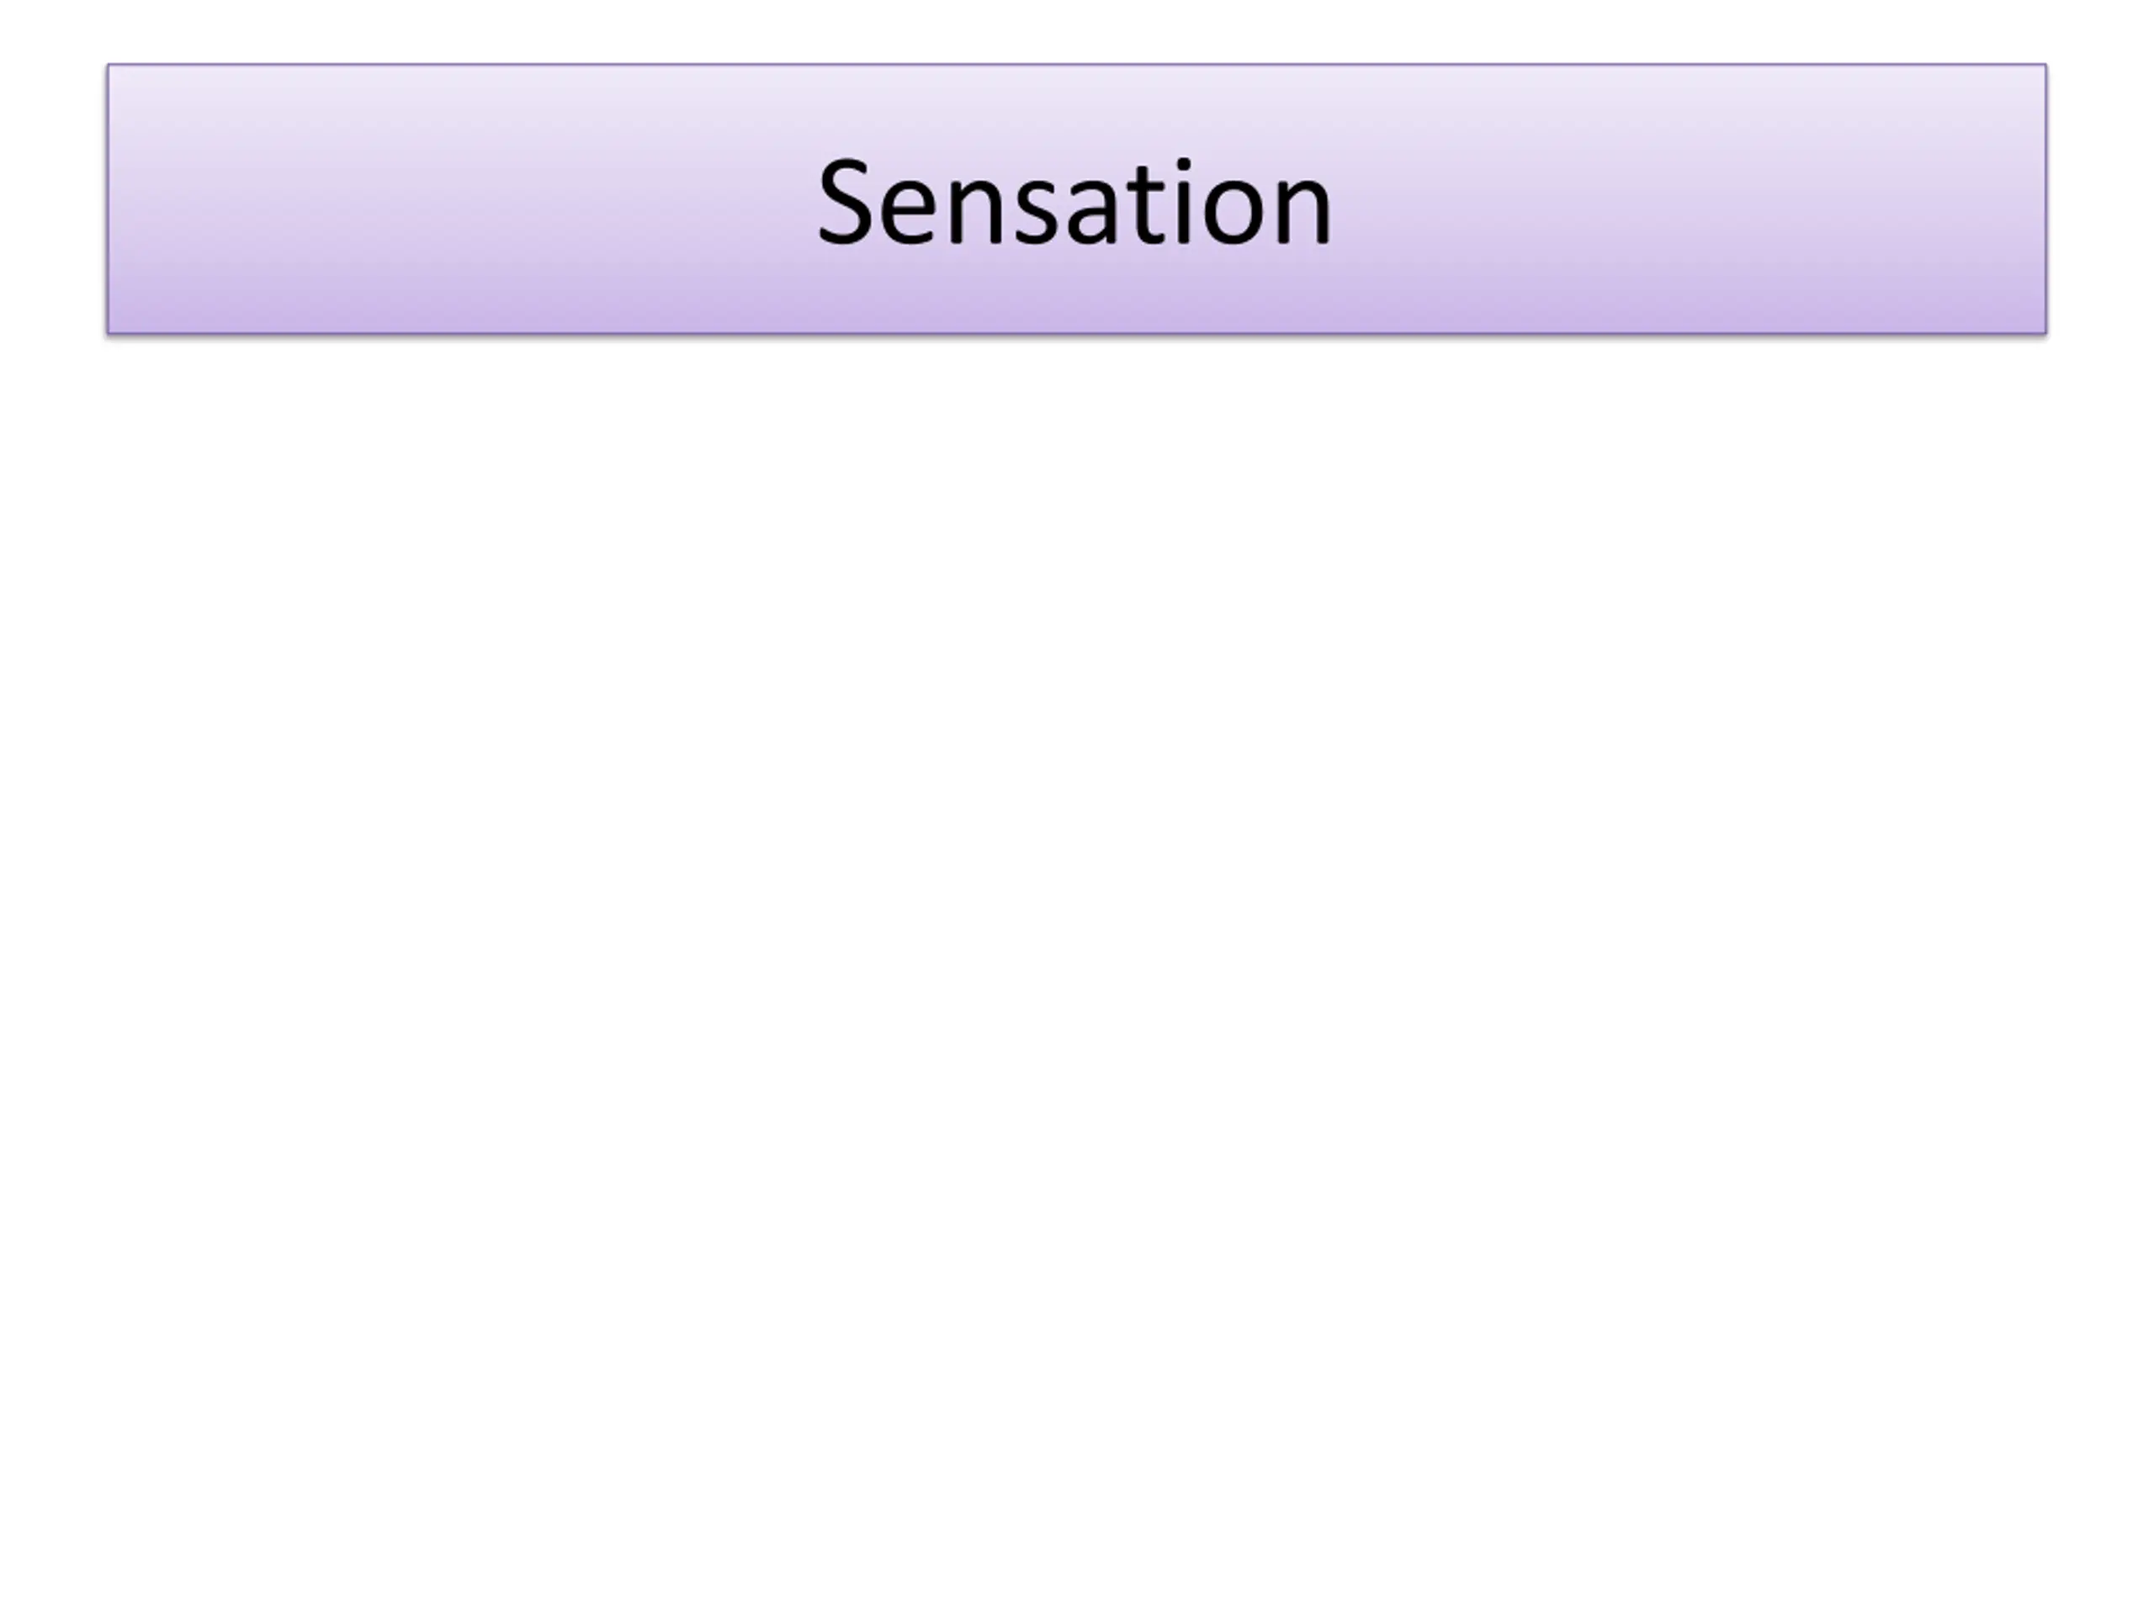Click the letter o in Sensation
2154x1615 pixels.
pos(1233,214)
